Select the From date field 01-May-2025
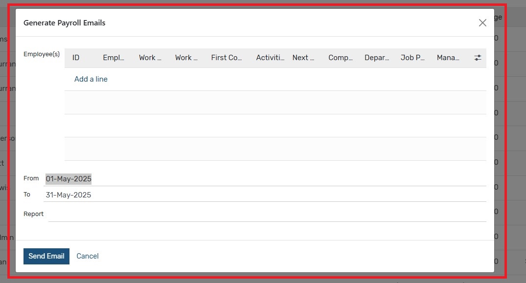The image size is (526, 283). (265, 179)
